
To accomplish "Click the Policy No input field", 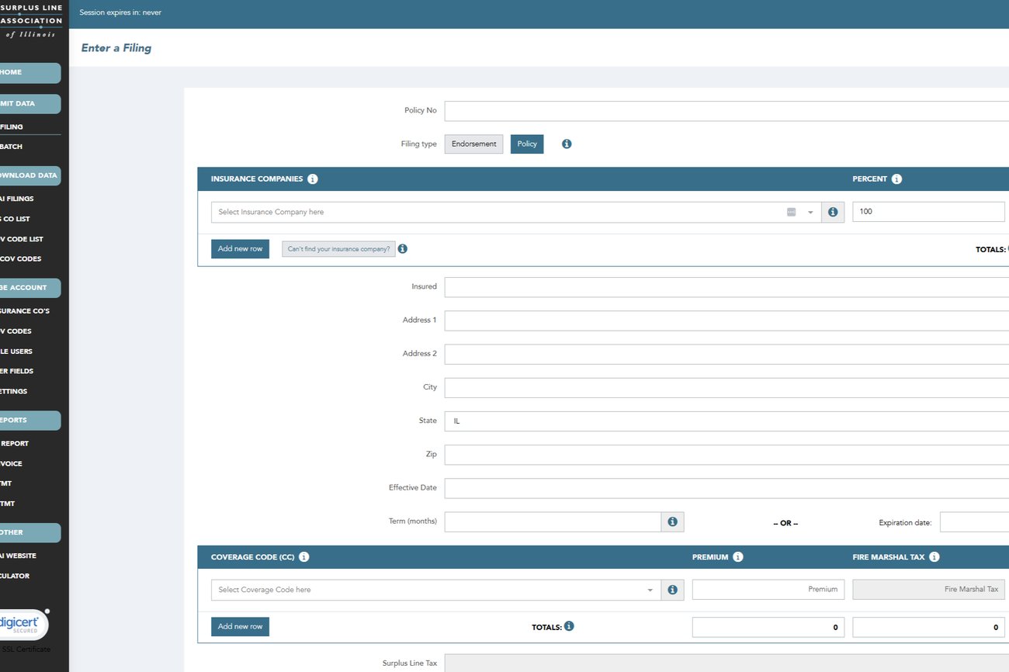I will [x=726, y=111].
